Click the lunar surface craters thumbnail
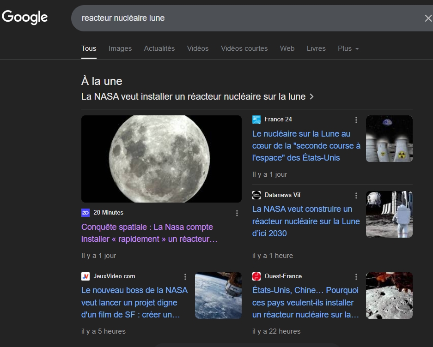The height and width of the screenshot is (347, 433). click(389, 295)
